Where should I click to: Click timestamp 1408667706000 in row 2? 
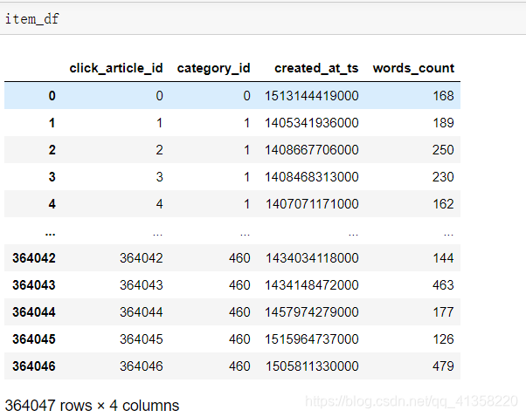pyautogui.click(x=312, y=150)
